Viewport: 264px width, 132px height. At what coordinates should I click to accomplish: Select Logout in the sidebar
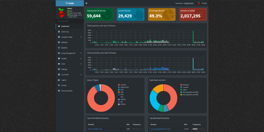pyautogui.click(x=70, y=80)
